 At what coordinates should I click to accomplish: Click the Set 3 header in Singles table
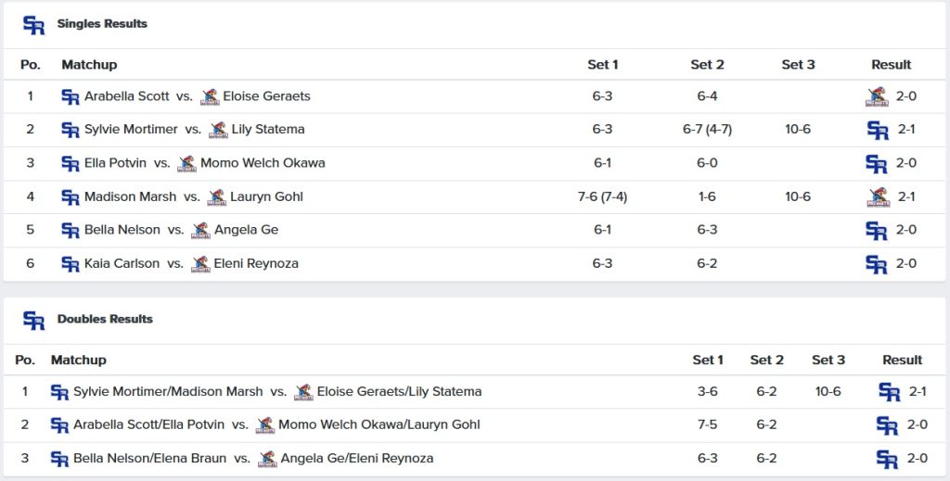(x=798, y=65)
